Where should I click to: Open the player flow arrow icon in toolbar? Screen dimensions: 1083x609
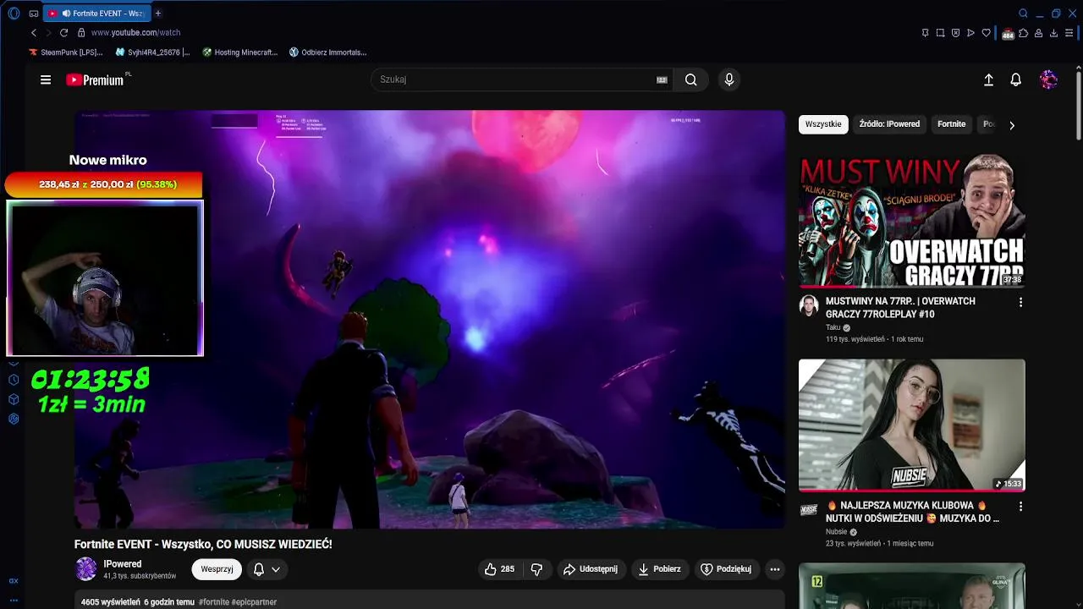tap(970, 33)
